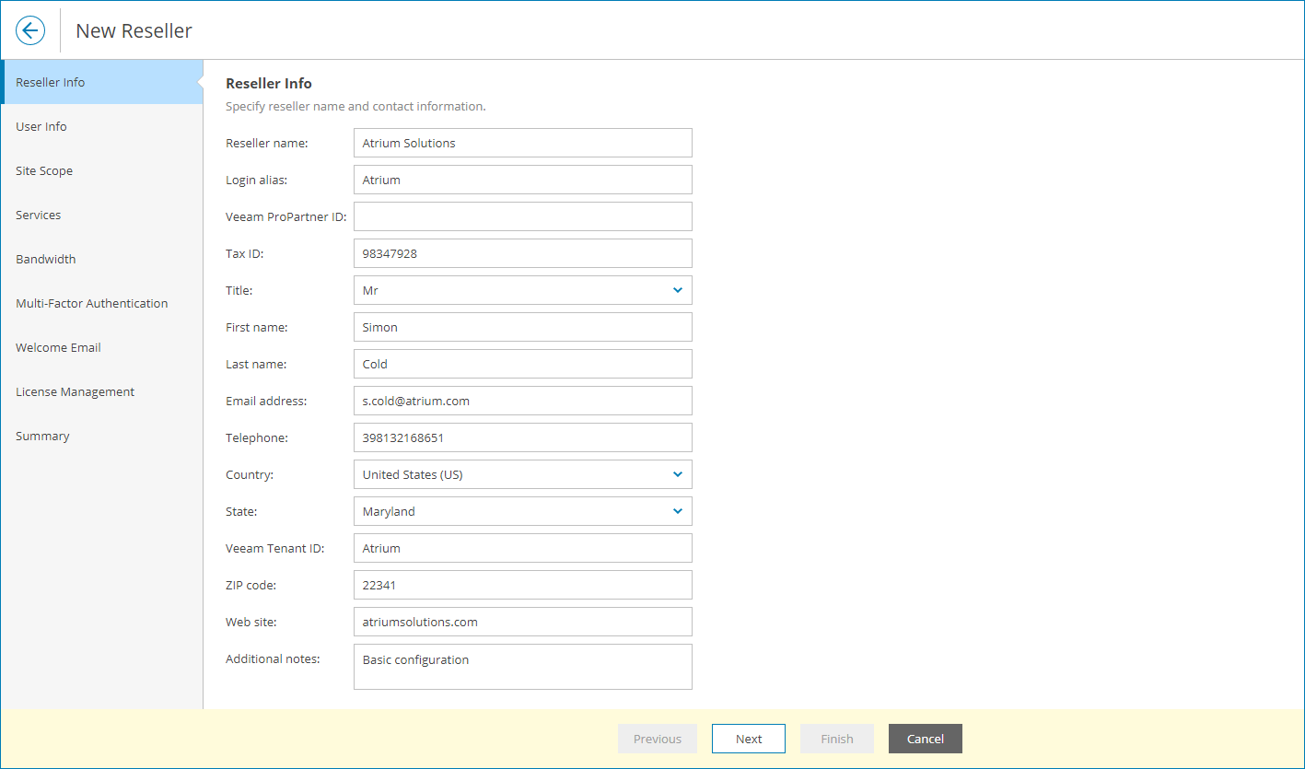
Task: Click into the Tax ID field
Action: 522,253
